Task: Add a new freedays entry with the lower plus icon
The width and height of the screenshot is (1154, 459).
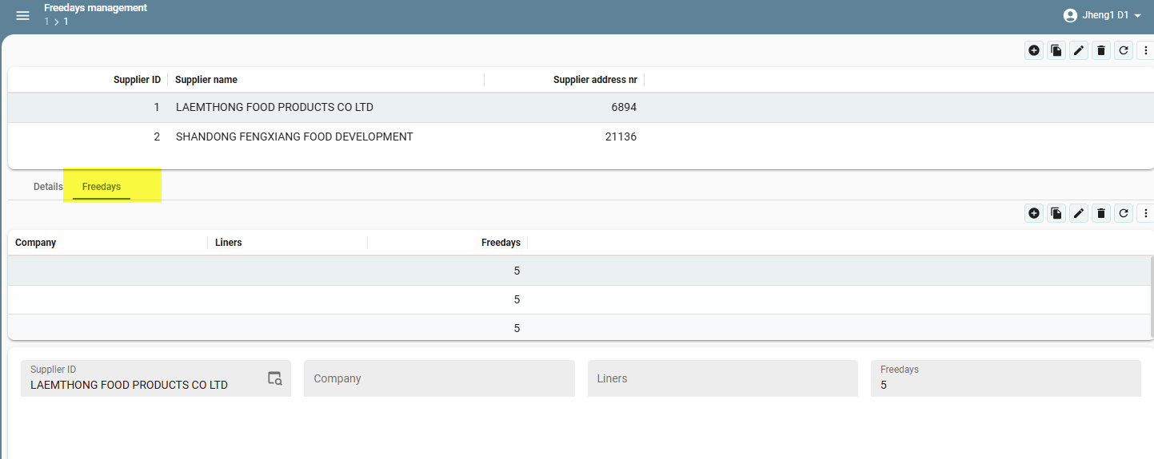Action: click(x=1034, y=213)
